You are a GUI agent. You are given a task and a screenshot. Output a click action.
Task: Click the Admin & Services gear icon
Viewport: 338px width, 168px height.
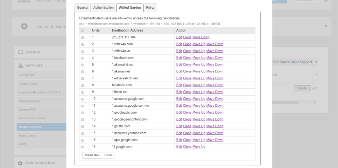coord(24,26)
